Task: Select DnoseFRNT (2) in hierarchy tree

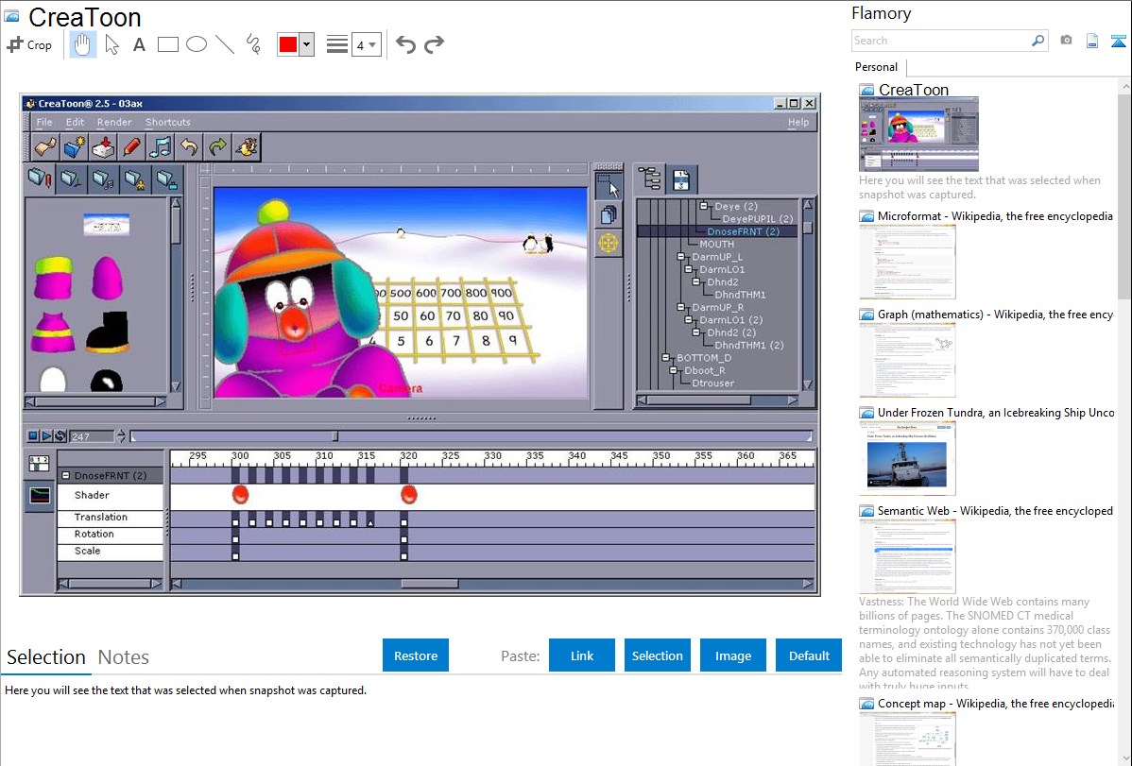Action: (743, 231)
